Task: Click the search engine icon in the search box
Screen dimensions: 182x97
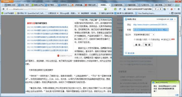Action: [125, 9]
